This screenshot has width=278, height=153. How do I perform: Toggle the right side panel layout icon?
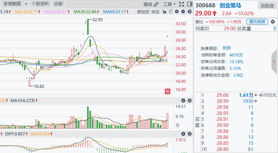[190, 4]
